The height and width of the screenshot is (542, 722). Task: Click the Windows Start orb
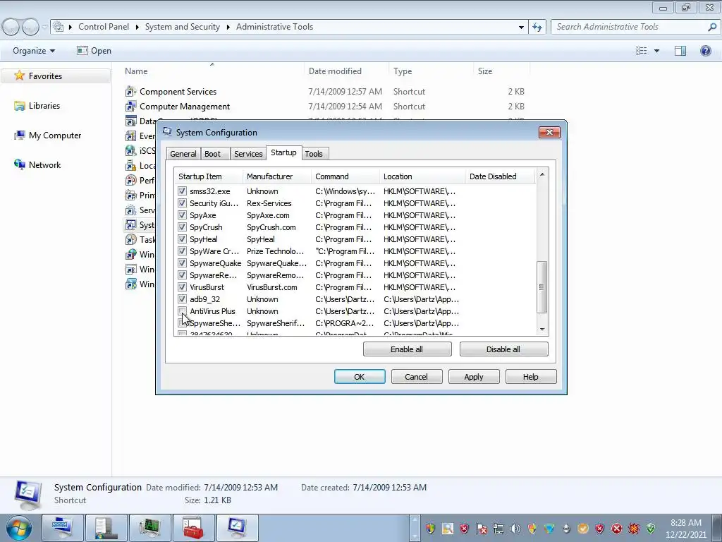coord(18,528)
